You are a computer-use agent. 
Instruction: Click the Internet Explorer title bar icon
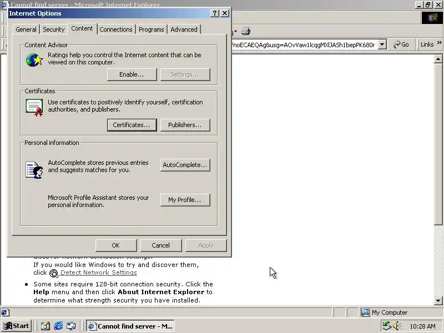[4, 4]
